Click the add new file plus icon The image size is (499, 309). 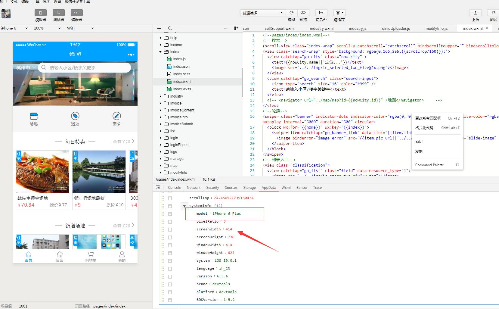(x=159, y=28)
